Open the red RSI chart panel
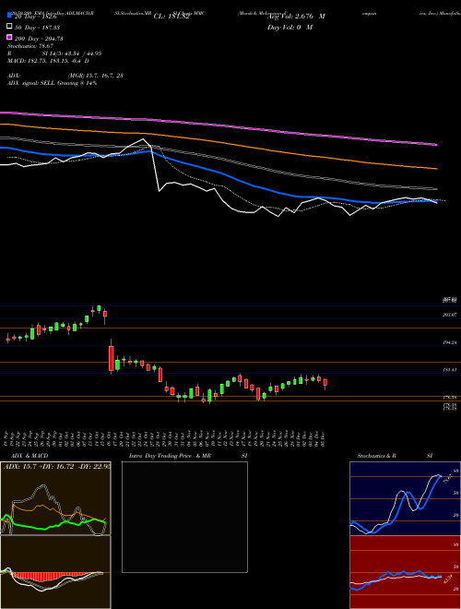Viewport: 461px width, 609px height. point(405,572)
